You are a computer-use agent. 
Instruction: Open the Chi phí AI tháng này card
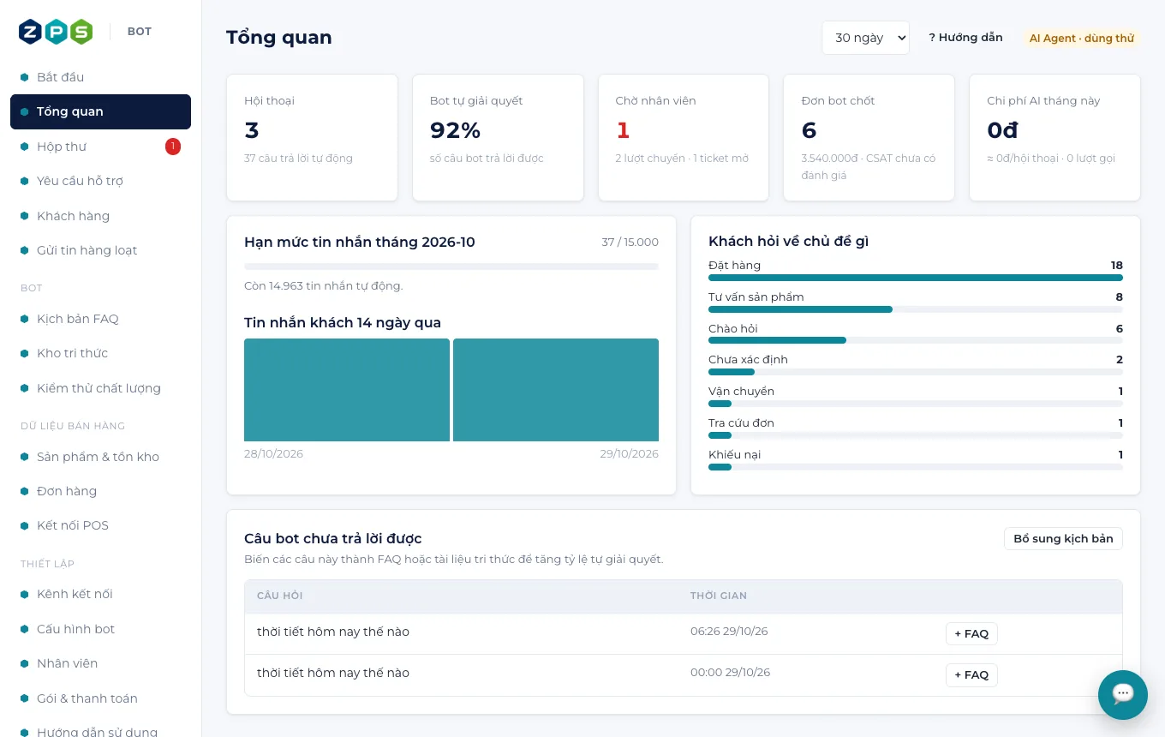1054,138
